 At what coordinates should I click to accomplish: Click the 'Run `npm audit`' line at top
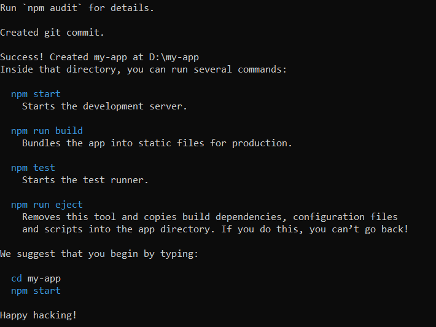tap(77, 8)
